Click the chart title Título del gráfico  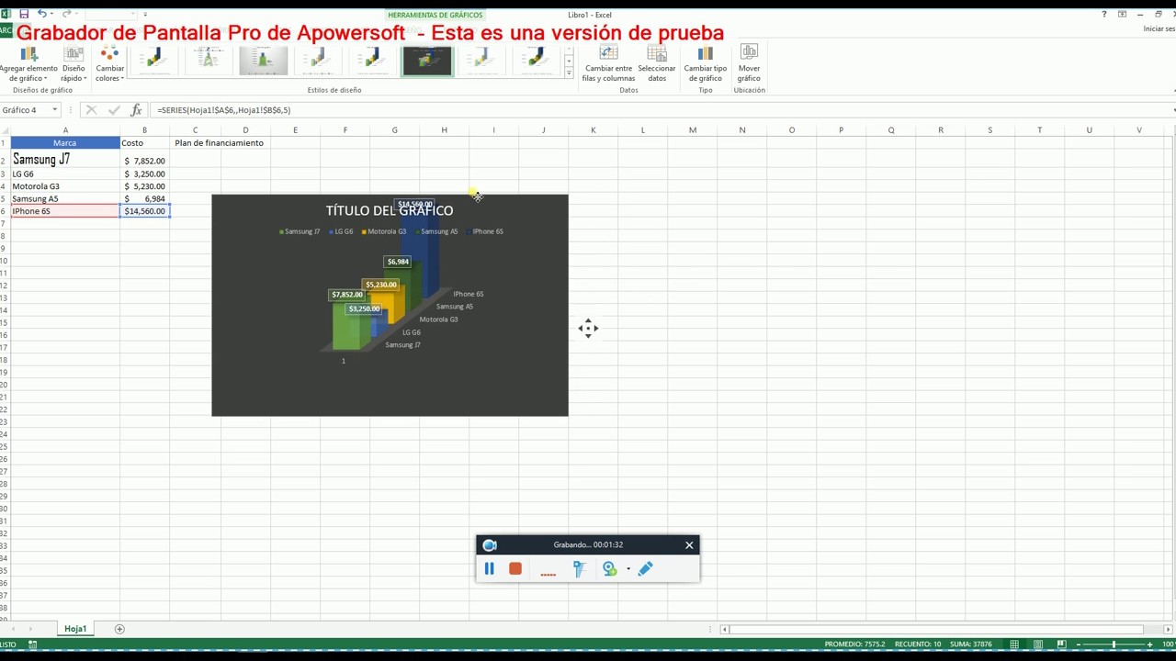[389, 210]
